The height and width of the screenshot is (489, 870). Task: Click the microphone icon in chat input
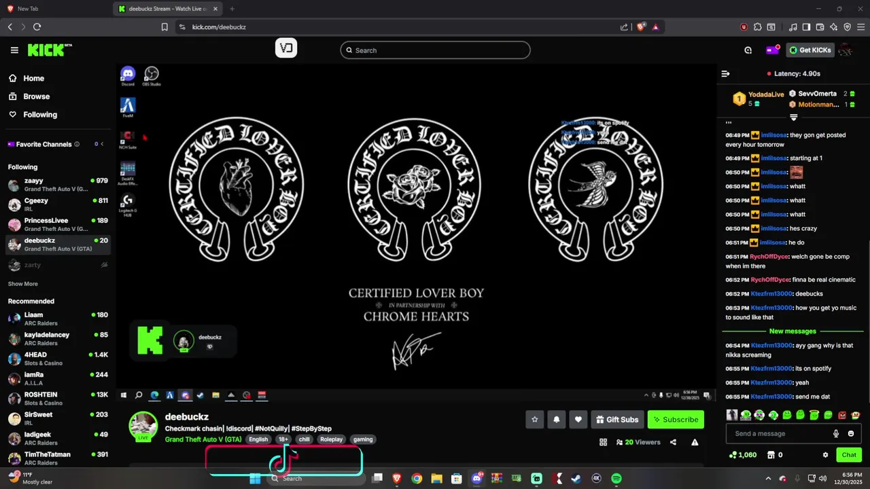pyautogui.click(x=836, y=433)
